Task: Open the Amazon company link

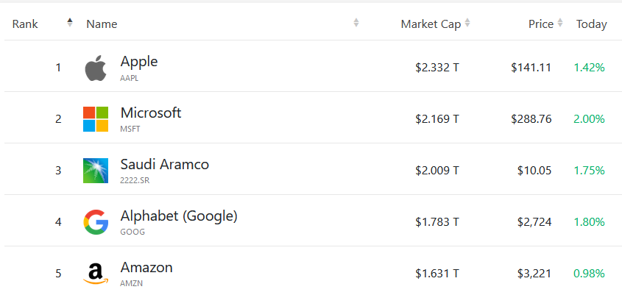Action: coord(146,268)
